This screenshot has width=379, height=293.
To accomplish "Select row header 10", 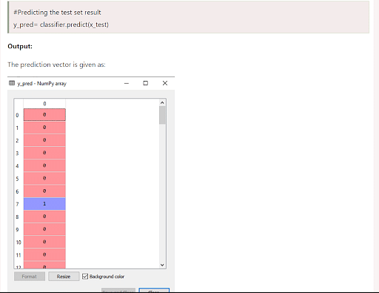I will [19, 243].
